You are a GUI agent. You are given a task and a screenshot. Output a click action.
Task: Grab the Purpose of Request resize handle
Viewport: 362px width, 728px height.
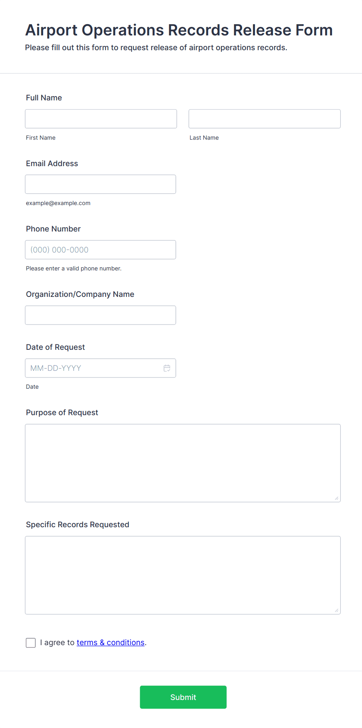point(337,498)
